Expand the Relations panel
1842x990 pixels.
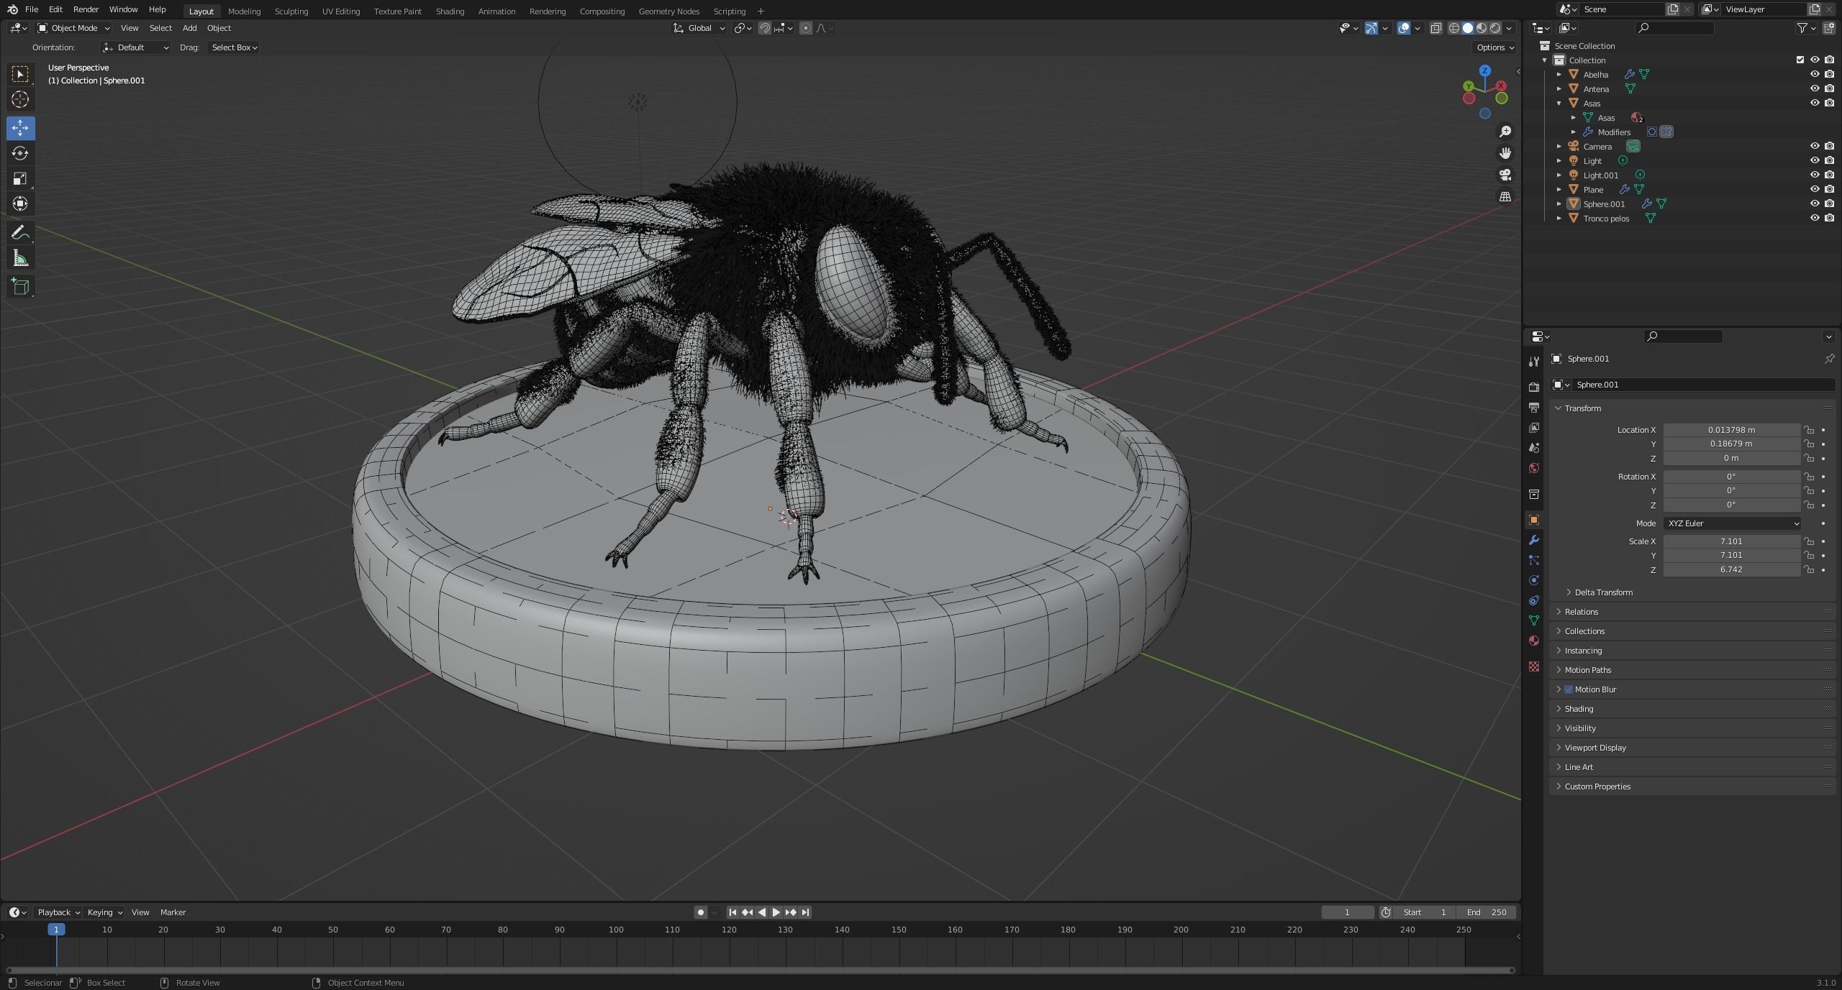coord(1581,612)
